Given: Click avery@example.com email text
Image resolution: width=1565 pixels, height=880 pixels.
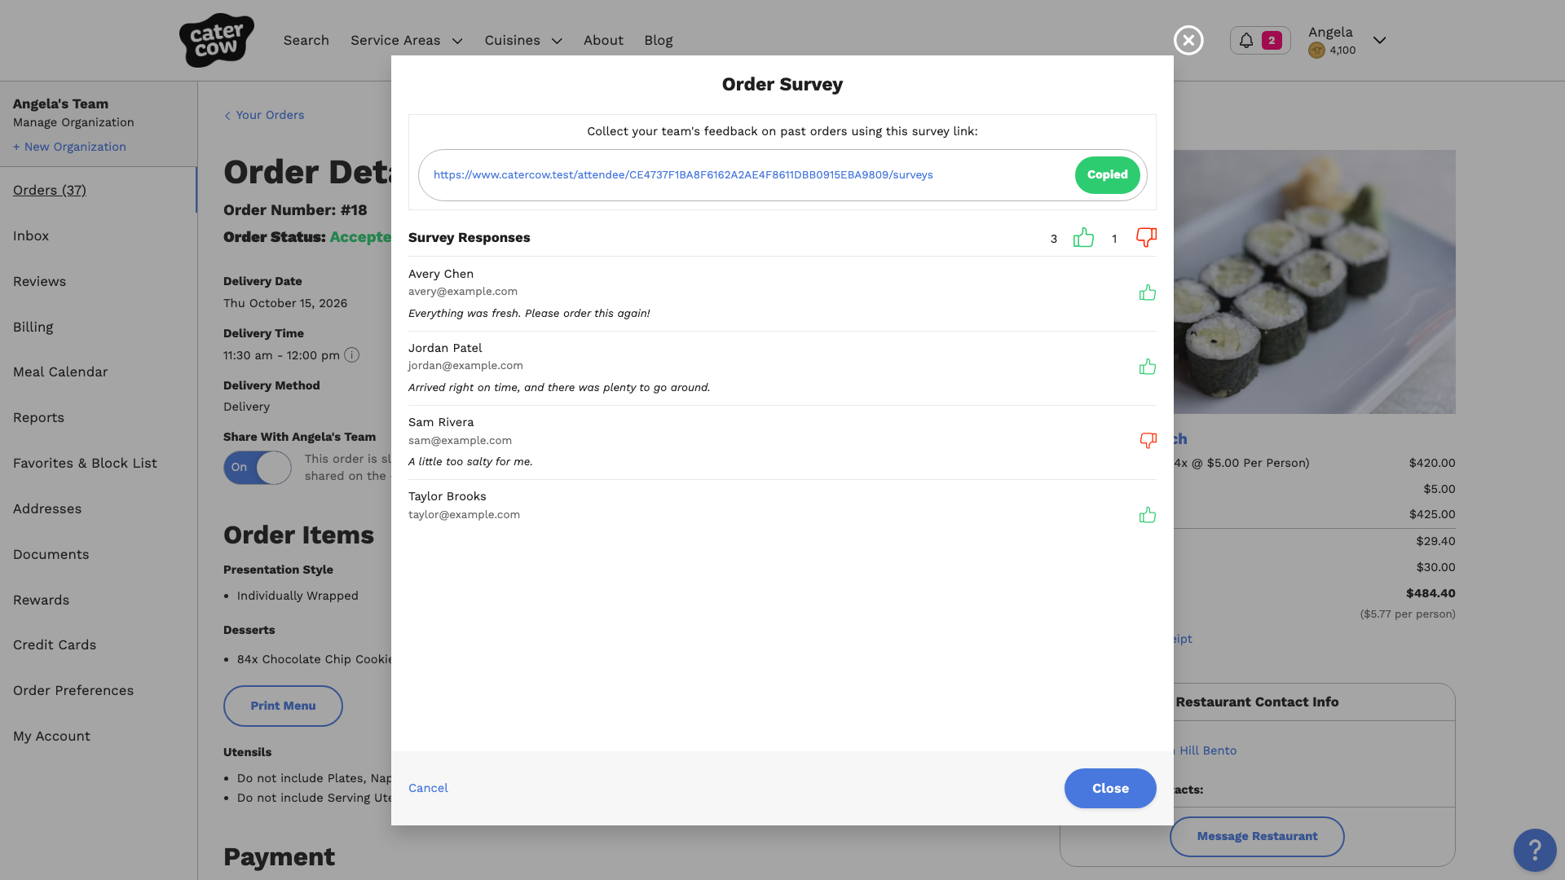Looking at the screenshot, I should (x=463, y=292).
